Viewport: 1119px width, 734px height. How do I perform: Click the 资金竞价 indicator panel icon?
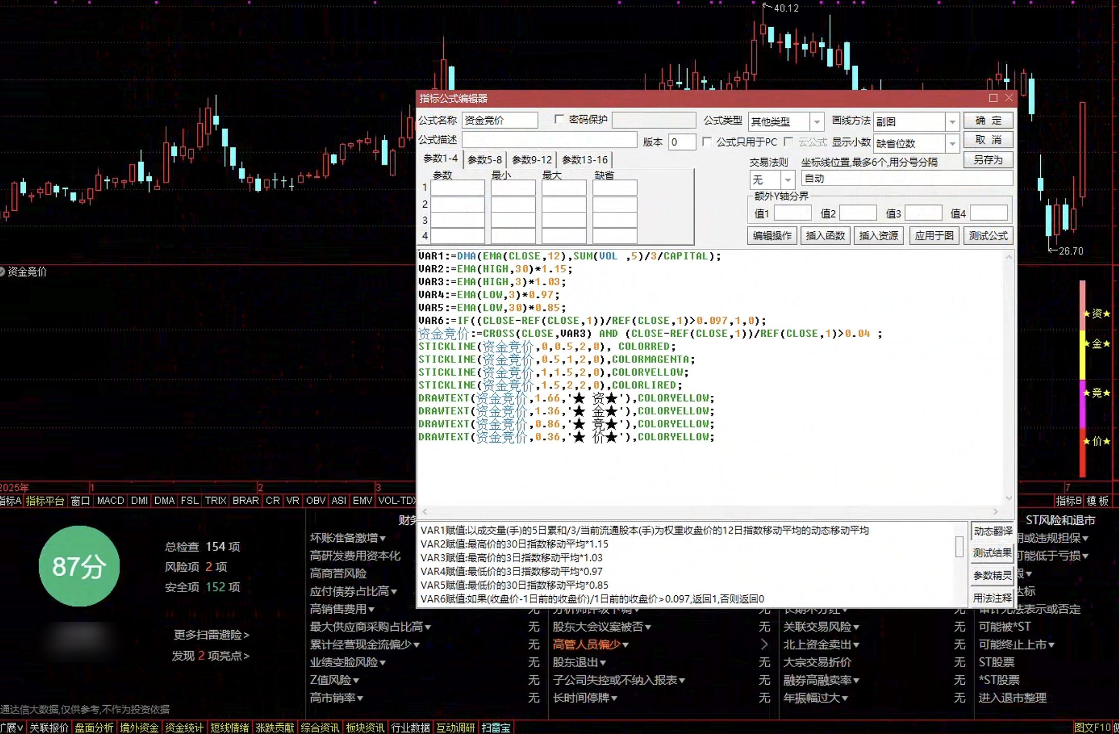pyautogui.click(x=2, y=271)
